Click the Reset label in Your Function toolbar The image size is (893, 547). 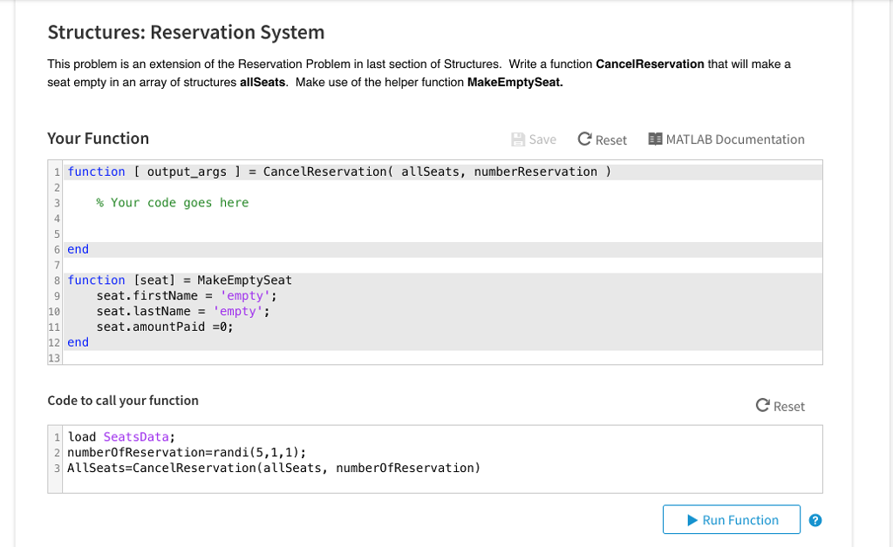click(610, 139)
